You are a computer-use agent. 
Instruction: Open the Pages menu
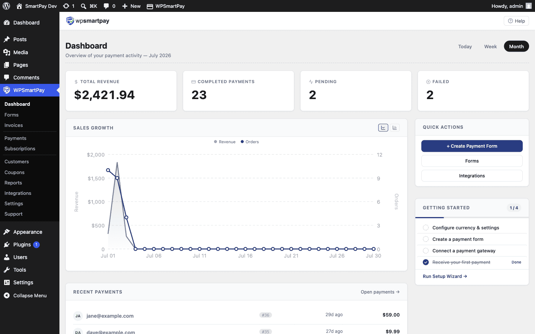30,65
